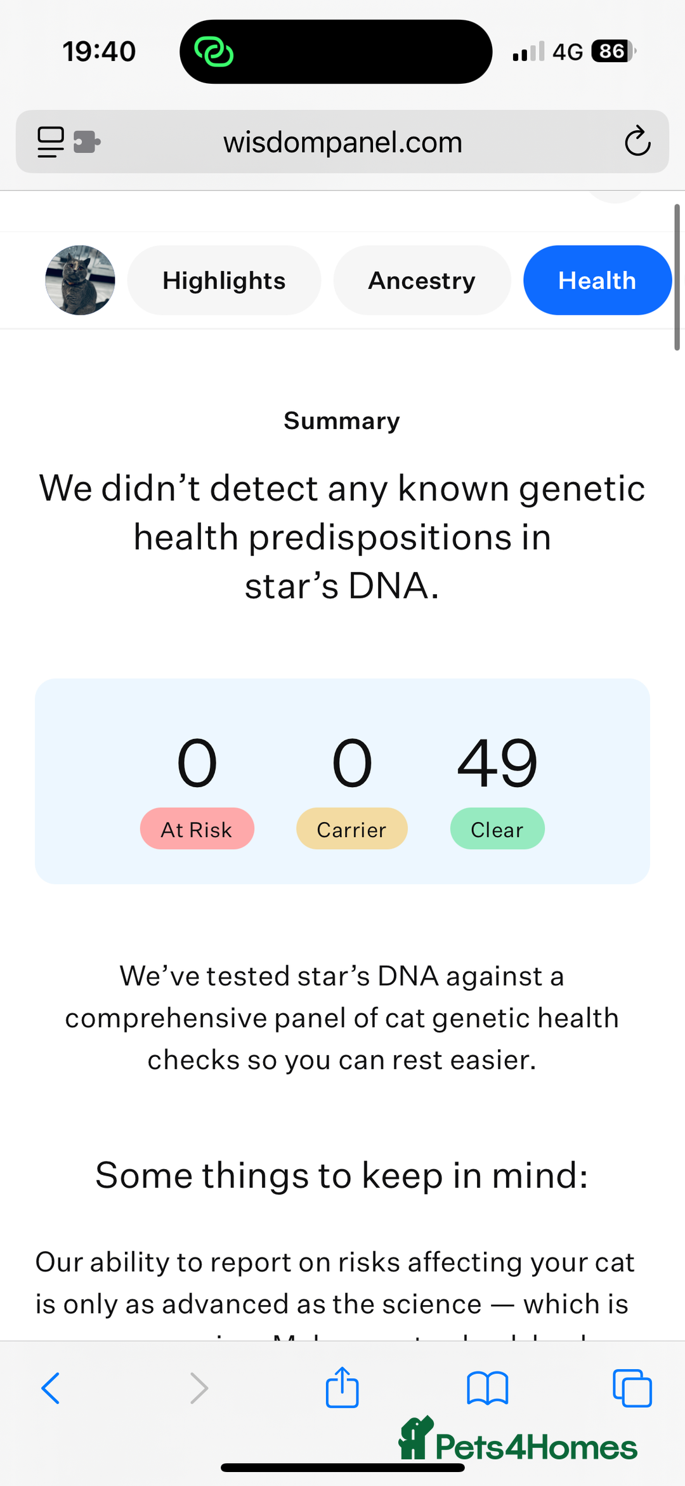The image size is (685, 1486).
Task: Tap the green link icon in Dynamic Island
Action: click(214, 51)
